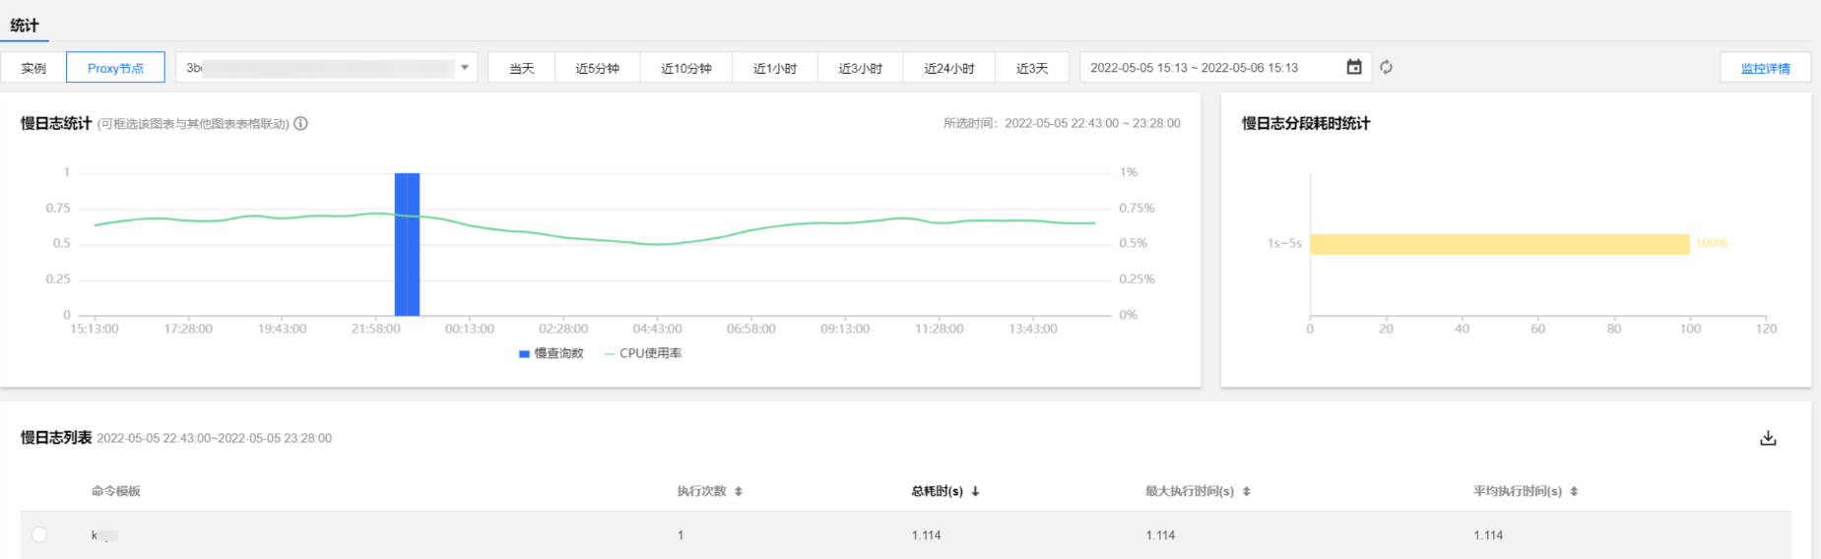Click the calendar icon in date range
This screenshot has height=559, width=1821.
1354,68
